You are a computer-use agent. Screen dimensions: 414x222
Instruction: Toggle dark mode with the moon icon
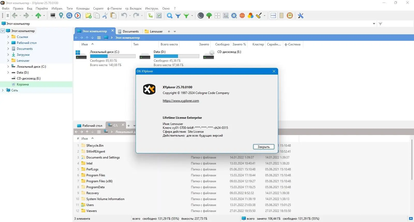(x=201, y=16)
